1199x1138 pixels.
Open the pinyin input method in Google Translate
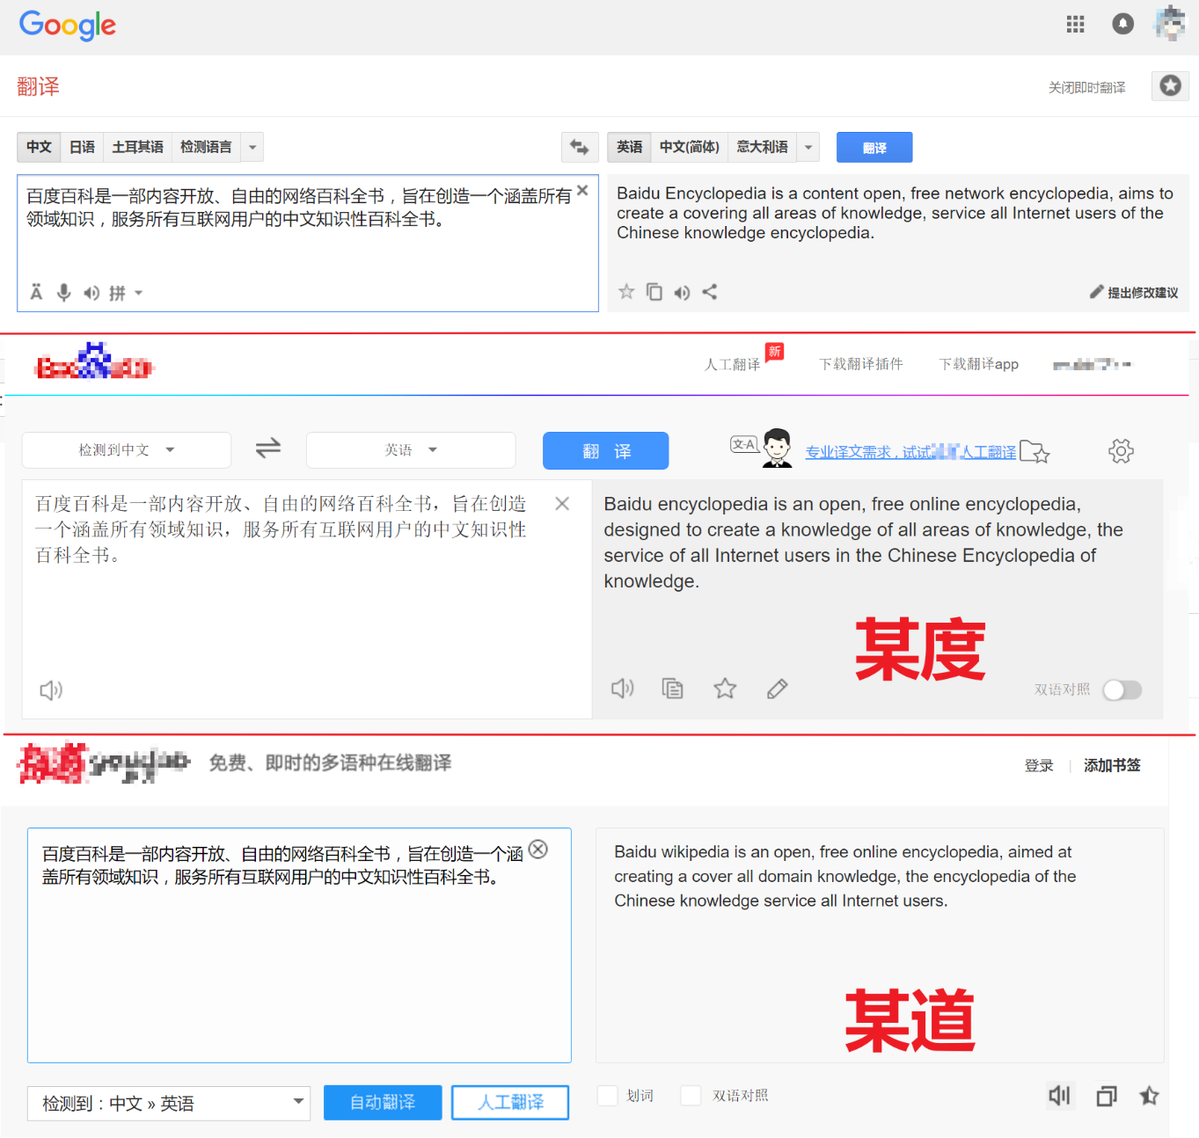[117, 293]
